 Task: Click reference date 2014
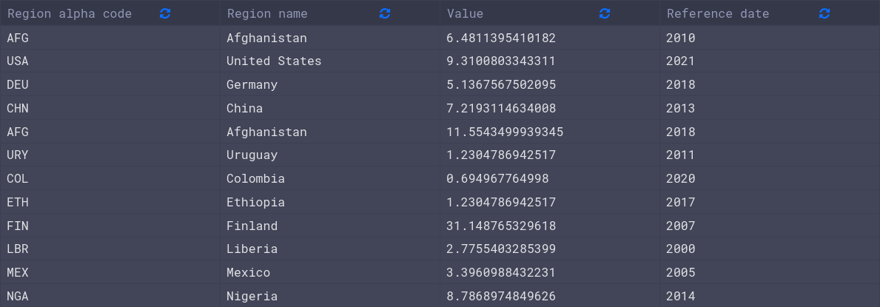tap(681, 296)
